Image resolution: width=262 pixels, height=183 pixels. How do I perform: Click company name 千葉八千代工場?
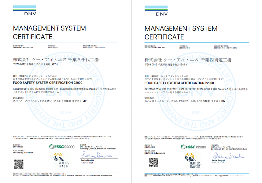(x=83, y=60)
